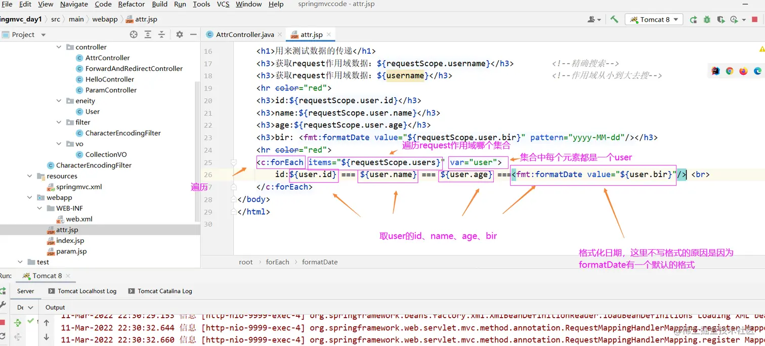Viewport: 765px width, 346px height.
Task: Click main in the navigation bar
Action: pos(76,19)
